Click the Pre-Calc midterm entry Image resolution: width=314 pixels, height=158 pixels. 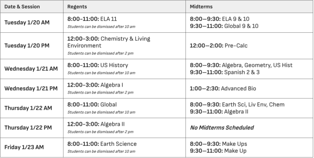pyautogui.click(x=218, y=46)
